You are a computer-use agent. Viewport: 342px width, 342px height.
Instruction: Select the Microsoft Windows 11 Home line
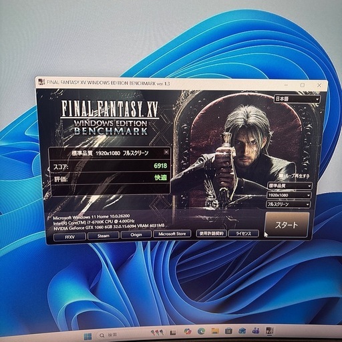click(x=92, y=216)
